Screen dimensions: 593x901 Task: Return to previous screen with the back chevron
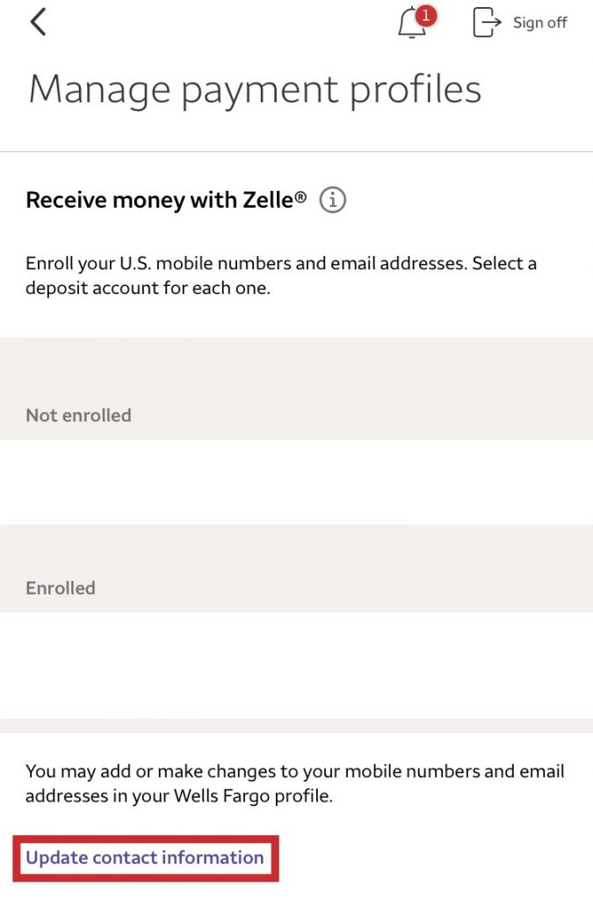click(x=38, y=21)
